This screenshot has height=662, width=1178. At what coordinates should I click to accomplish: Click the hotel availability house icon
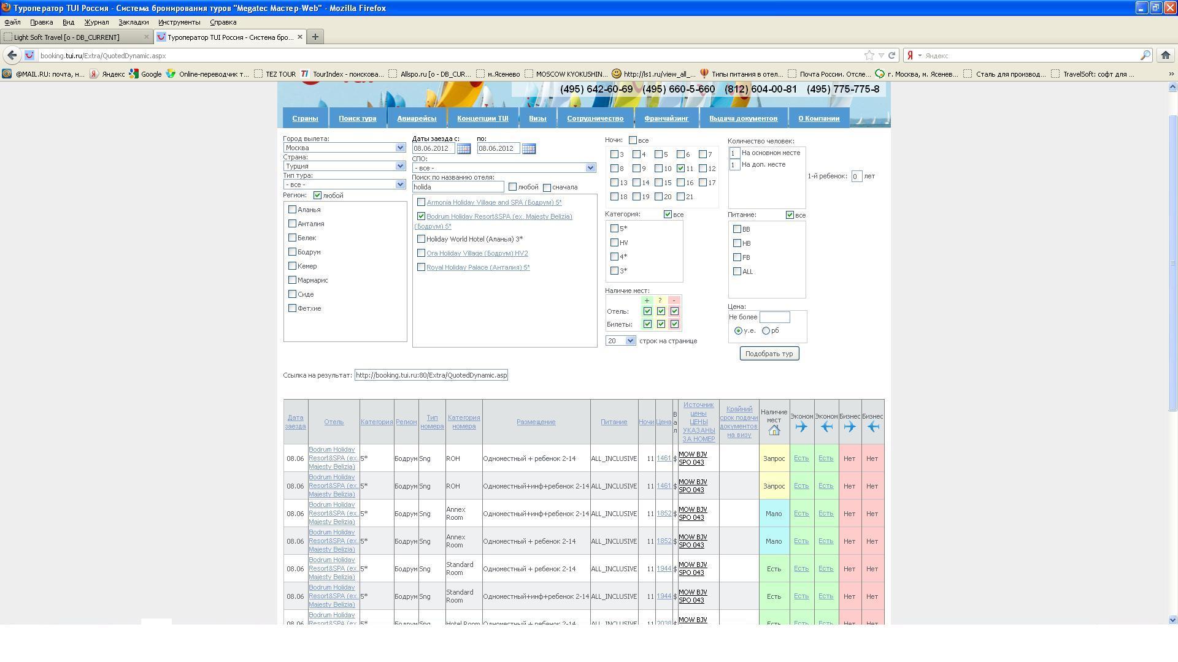coord(774,430)
